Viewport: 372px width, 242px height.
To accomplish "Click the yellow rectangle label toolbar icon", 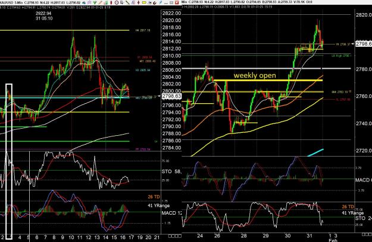I will pyautogui.click(x=144, y=2).
